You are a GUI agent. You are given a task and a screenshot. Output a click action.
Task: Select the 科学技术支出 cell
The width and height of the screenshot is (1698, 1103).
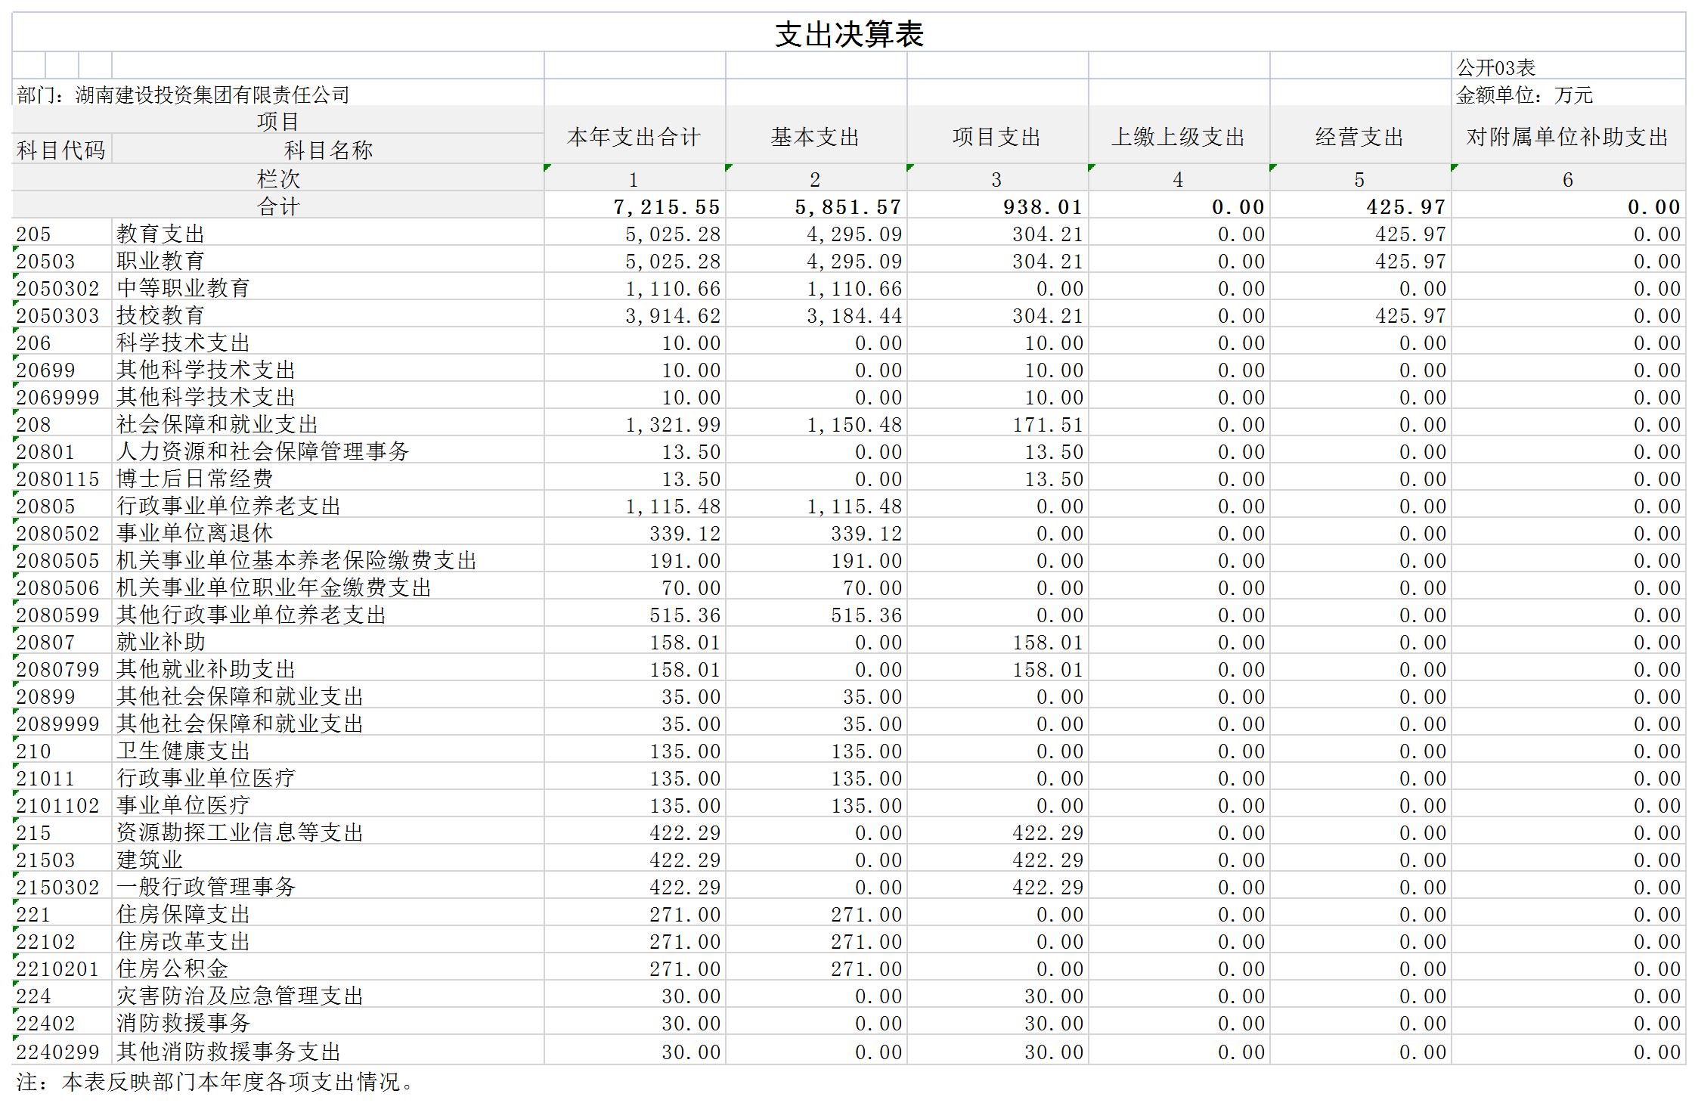(327, 342)
